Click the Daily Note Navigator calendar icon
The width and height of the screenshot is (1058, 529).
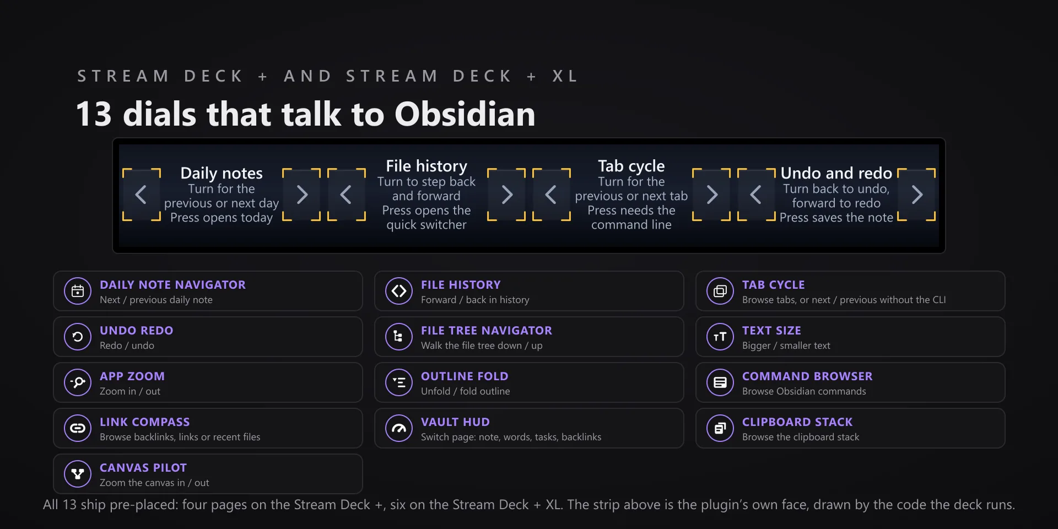pos(78,291)
